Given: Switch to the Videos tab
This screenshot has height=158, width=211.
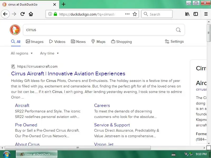Looking at the screenshot, I should 57,42.
